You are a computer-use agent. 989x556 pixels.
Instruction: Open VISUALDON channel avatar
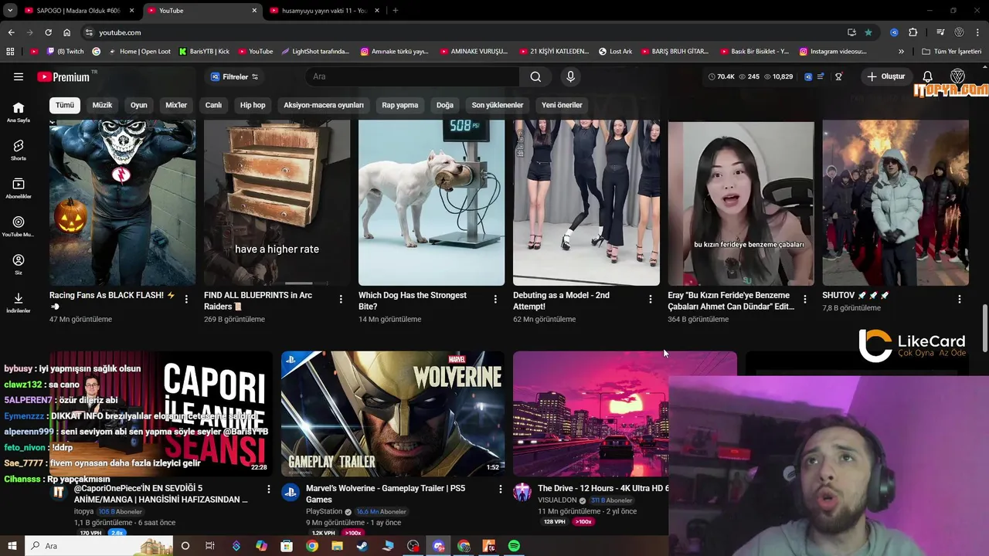coord(522,492)
